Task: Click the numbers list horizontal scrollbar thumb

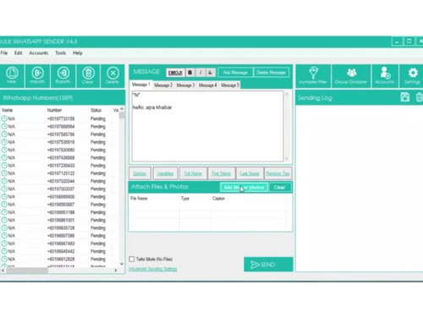Action: pyautogui.click(x=27, y=271)
